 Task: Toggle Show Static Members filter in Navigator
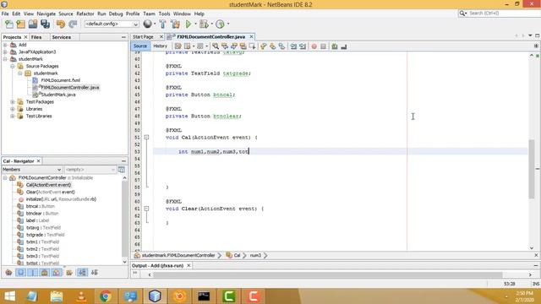[x=32, y=272]
